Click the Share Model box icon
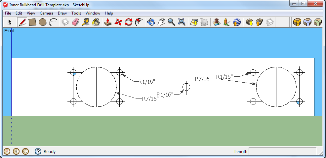The height and width of the screenshot is (158, 326). pos(259,22)
